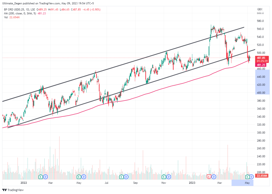Click the TradingView logo in the footer
The height and width of the screenshot is (194, 272).
pyautogui.click(x=13, y=190)
